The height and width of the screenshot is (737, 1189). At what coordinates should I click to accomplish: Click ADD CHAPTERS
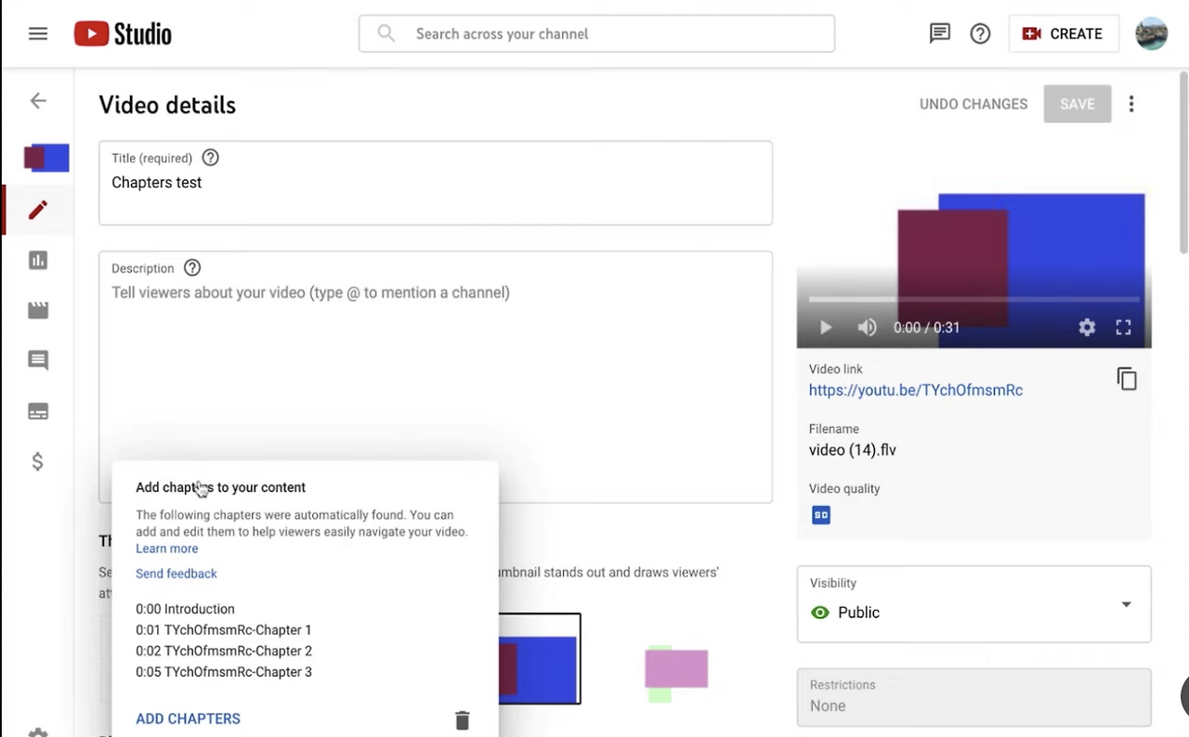188,718
